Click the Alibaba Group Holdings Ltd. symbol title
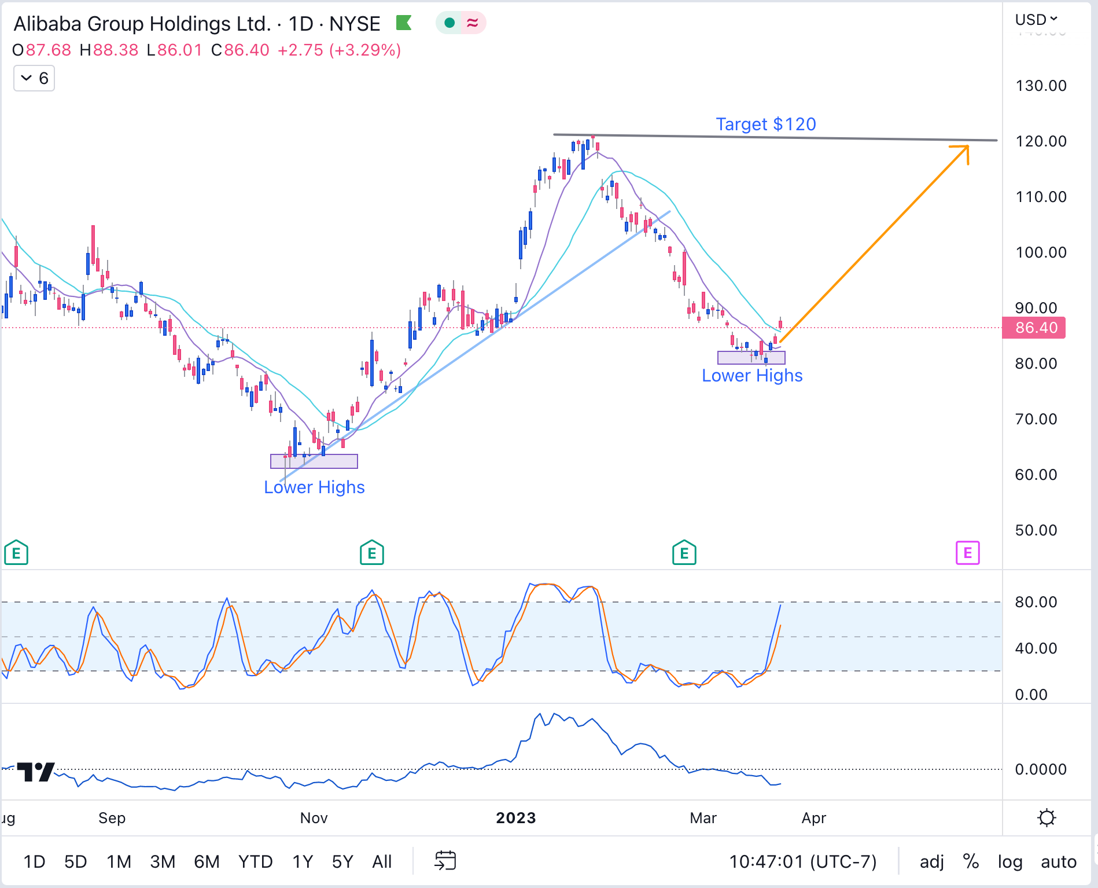 pos(142,24)
